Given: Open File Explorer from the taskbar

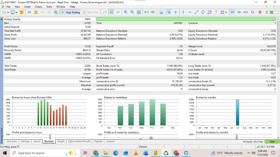Looking at the screenshot, I should tap(106, 153).
